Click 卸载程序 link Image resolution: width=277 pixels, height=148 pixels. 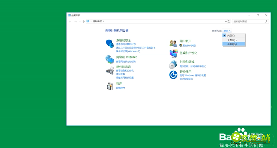tap(120, 88)
